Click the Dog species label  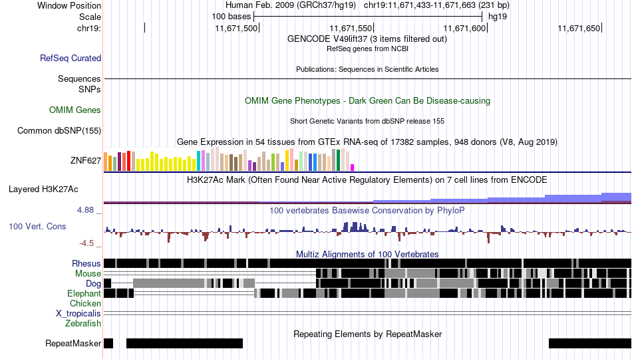click(93, 284)
